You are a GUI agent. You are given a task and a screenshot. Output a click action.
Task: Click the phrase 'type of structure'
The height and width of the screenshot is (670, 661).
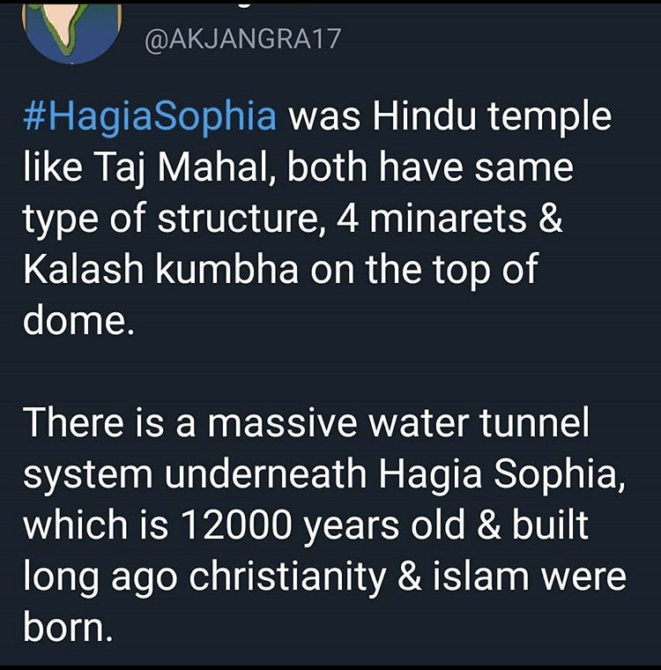172,220
